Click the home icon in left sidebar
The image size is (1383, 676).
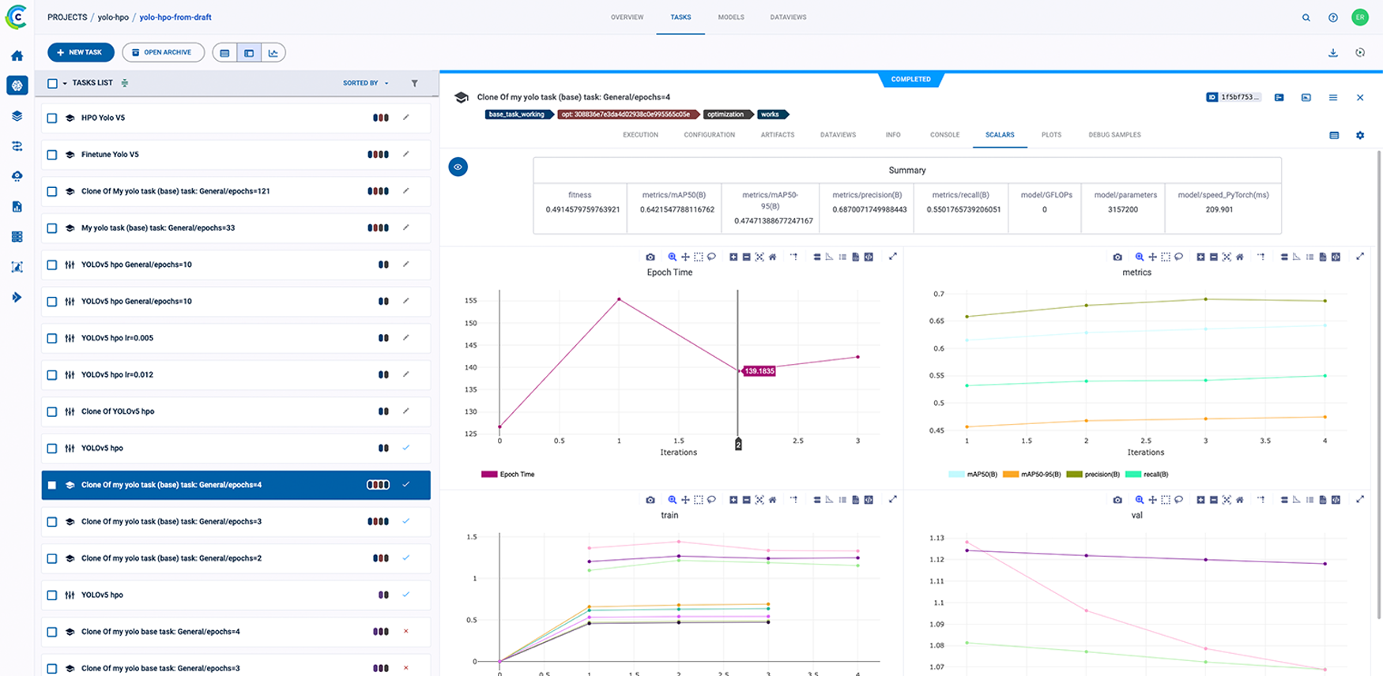[17, 55]
